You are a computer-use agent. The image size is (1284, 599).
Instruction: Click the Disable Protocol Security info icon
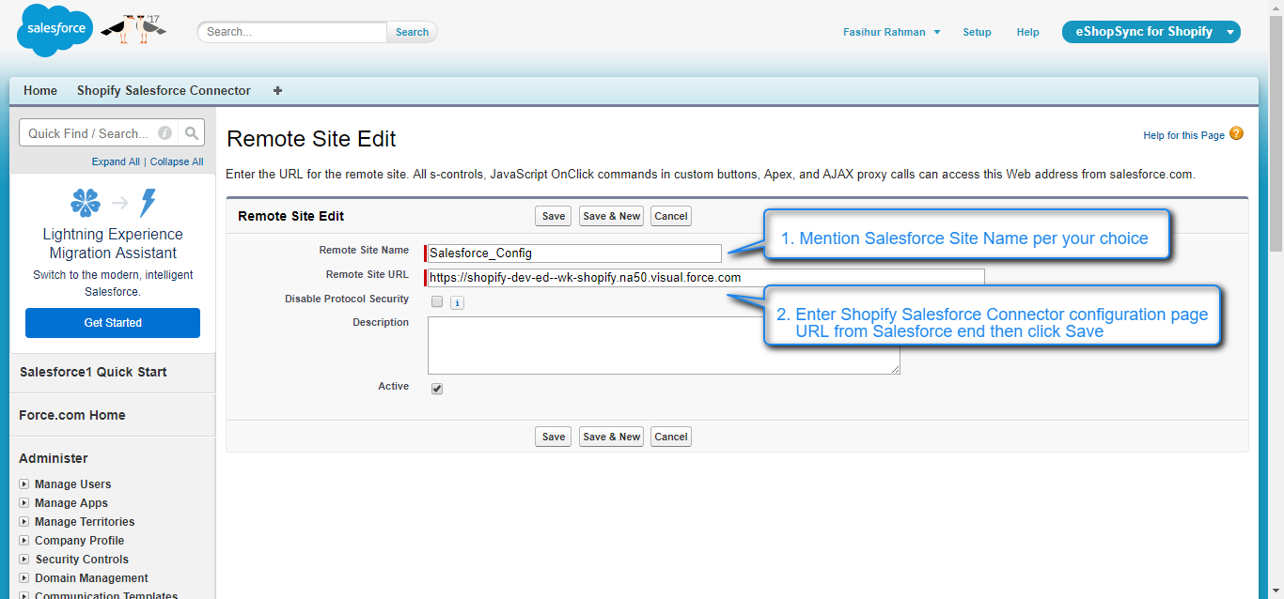(457, 302)
